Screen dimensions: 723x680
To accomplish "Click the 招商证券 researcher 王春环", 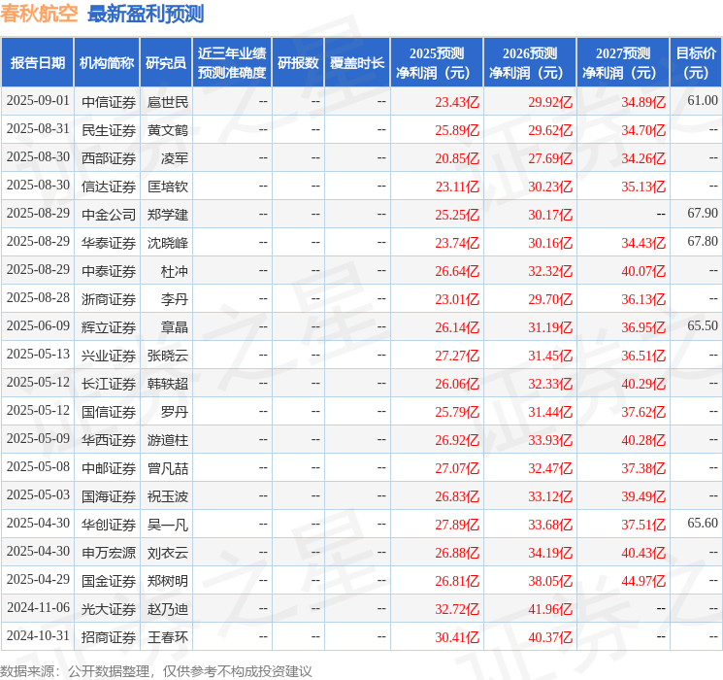I will (168, 637).
